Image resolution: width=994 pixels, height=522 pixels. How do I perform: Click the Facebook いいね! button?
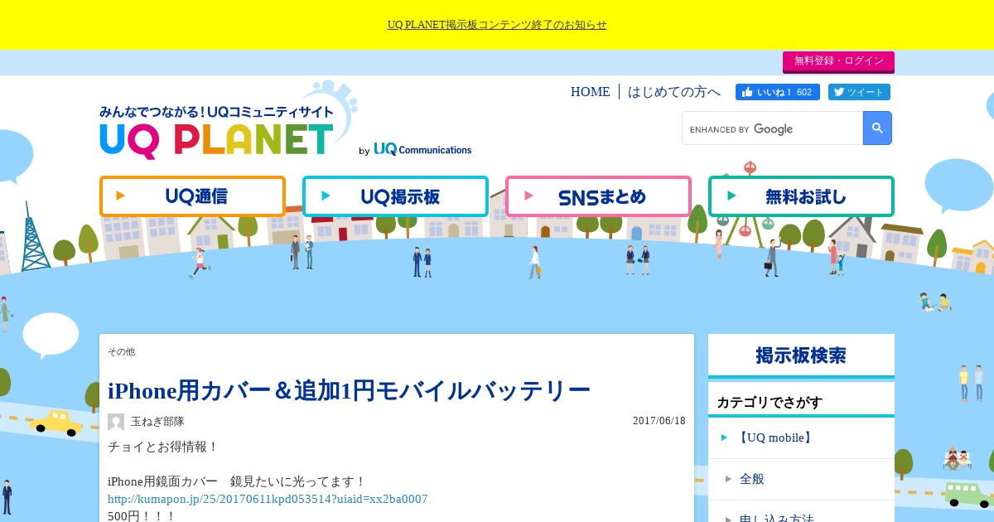pyautogui.click(x=777, y=92)
